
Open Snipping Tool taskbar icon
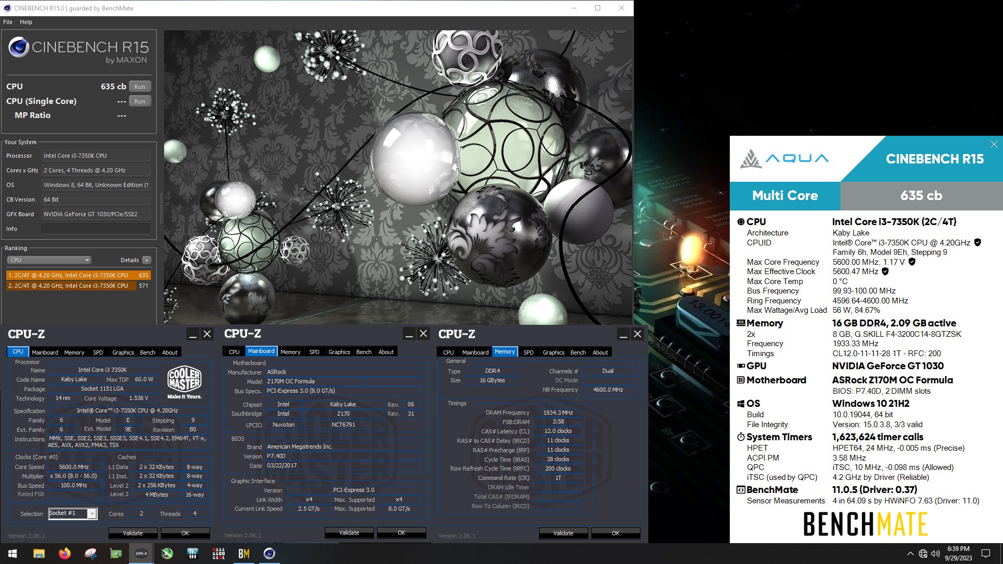90,554
